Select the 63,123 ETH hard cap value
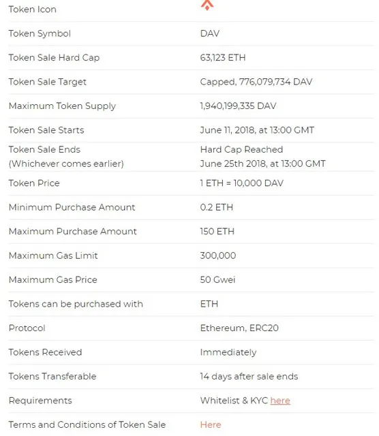379x436 pixels. pos(223,57)
